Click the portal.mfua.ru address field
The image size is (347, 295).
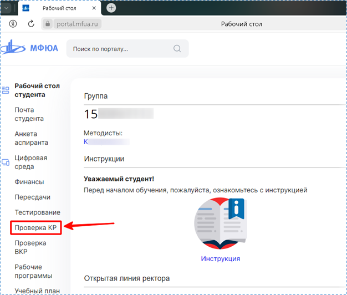point(77,24)
